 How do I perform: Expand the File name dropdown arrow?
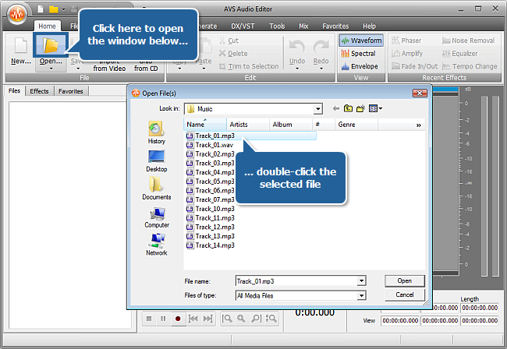(361, 281)
